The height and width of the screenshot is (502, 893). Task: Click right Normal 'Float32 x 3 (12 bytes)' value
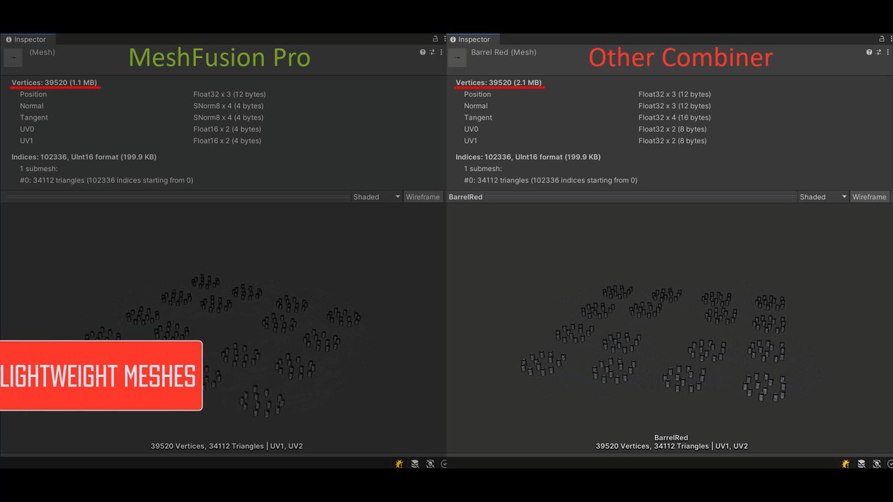click(x=674, y=106)
